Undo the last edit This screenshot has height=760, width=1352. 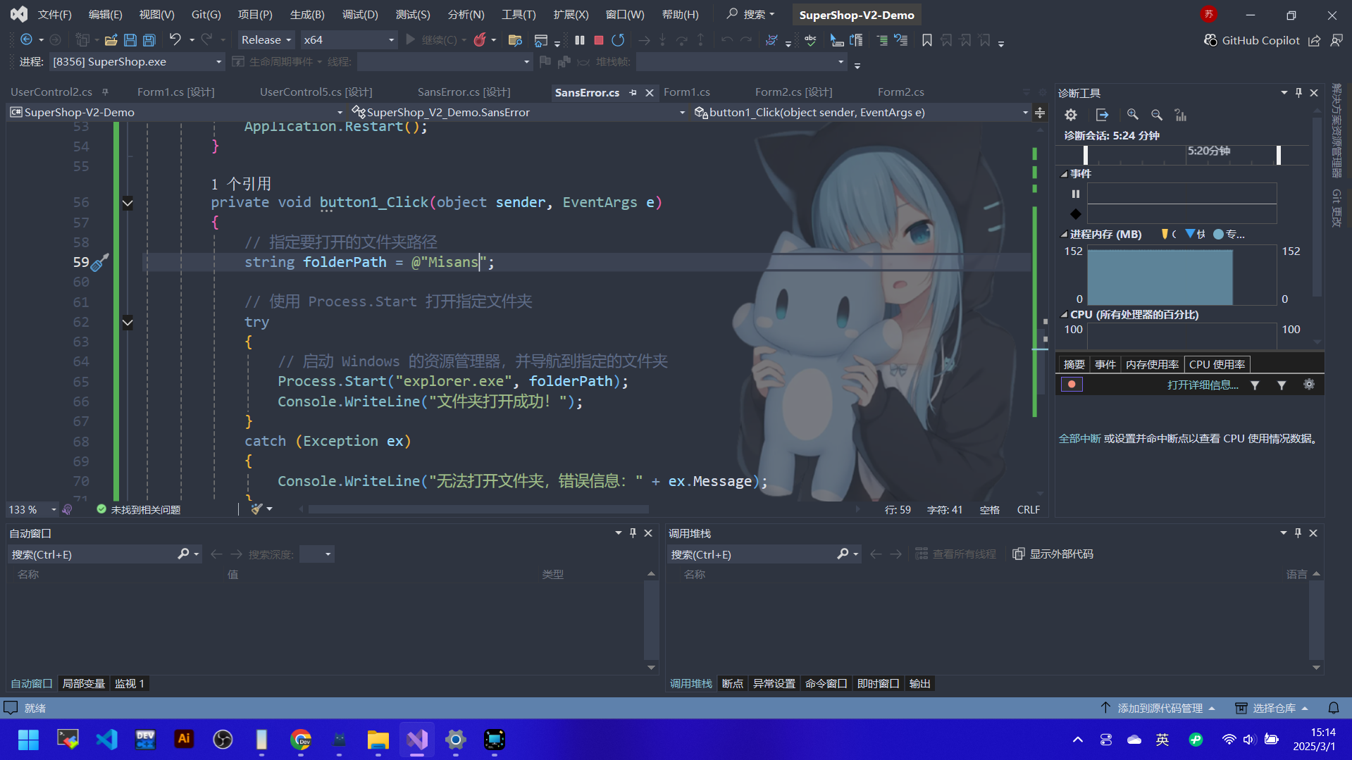pos(175,40)
